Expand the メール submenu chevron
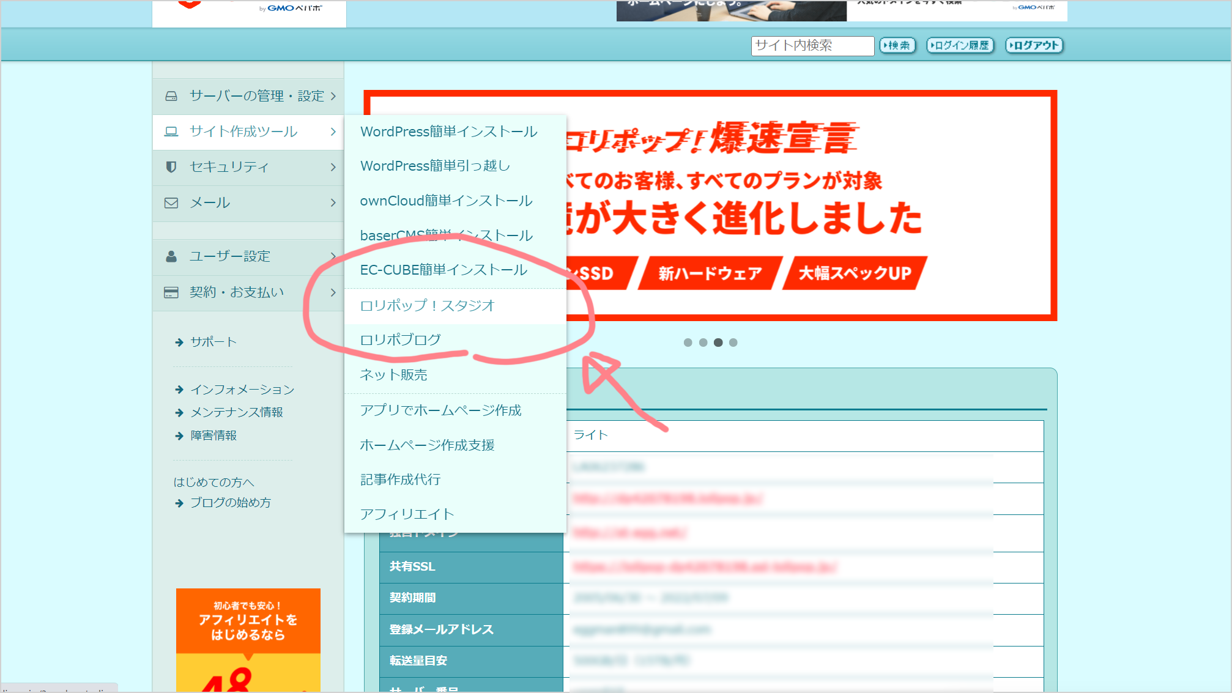Viewport: 1232px width, 693px height. point(333,202)
